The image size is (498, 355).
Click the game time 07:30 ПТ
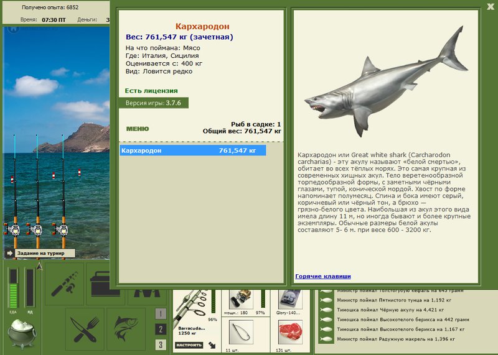[x=54, y=20]
